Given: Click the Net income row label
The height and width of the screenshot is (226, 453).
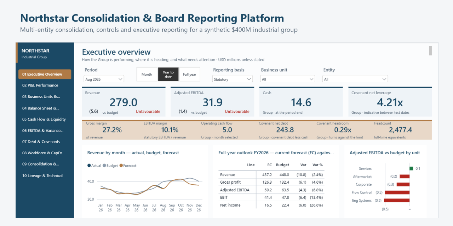Looking at the screenshot, I should (230, 205).
